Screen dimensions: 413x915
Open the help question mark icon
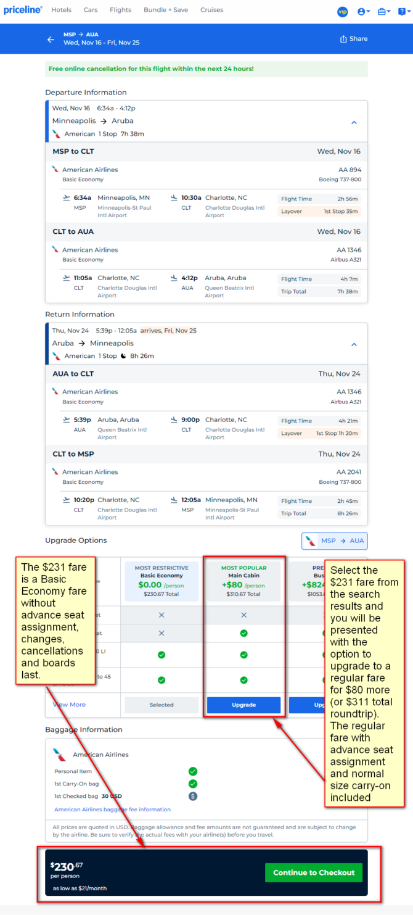[403, 11]
